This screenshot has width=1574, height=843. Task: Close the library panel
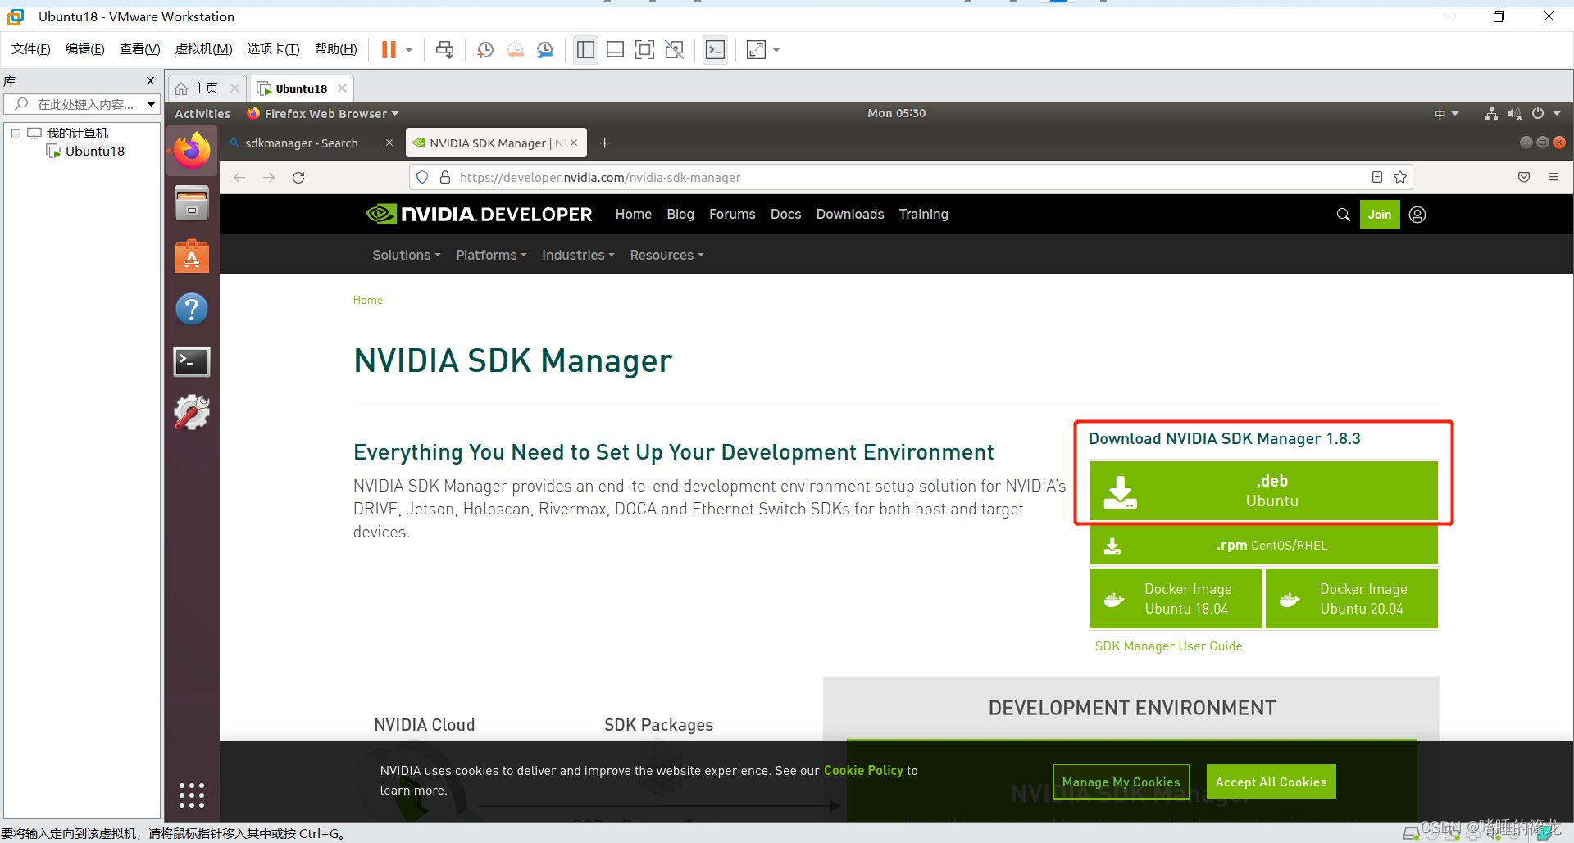tap(150, 80)
